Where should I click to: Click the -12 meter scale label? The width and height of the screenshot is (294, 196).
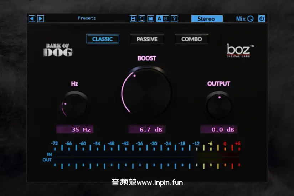pyautogui.click(x=196, y=144)
